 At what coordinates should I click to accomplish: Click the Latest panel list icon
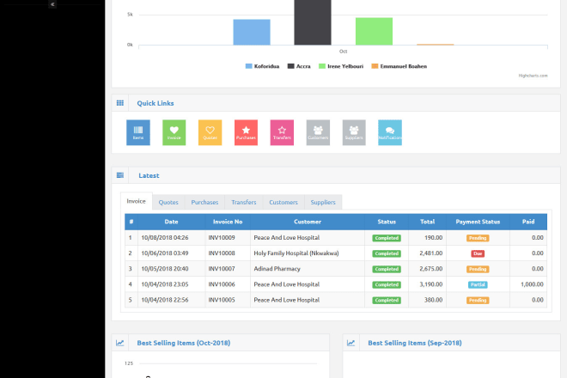coord(120,175)
